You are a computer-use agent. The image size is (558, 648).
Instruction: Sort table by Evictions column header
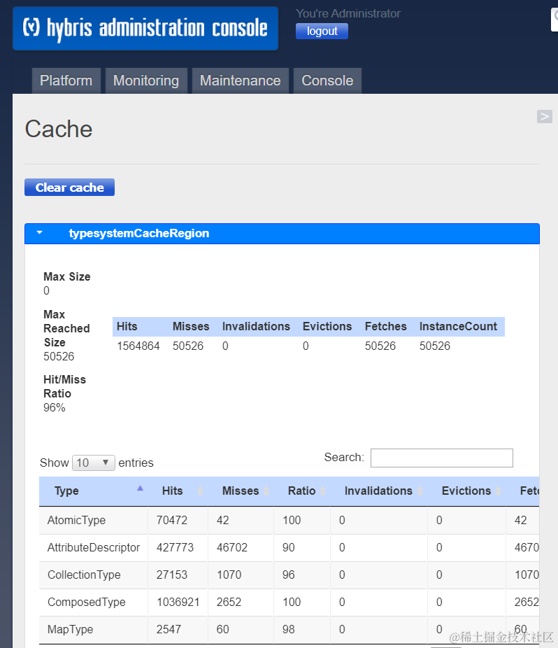(x=466, y=491)
